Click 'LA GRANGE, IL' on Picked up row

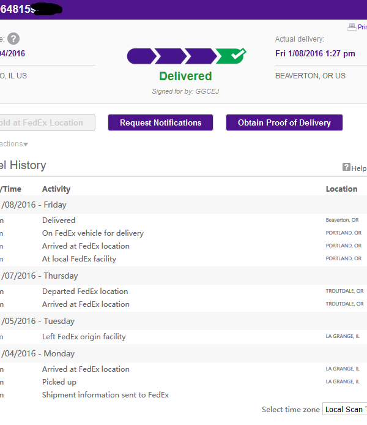coord(343,382)
